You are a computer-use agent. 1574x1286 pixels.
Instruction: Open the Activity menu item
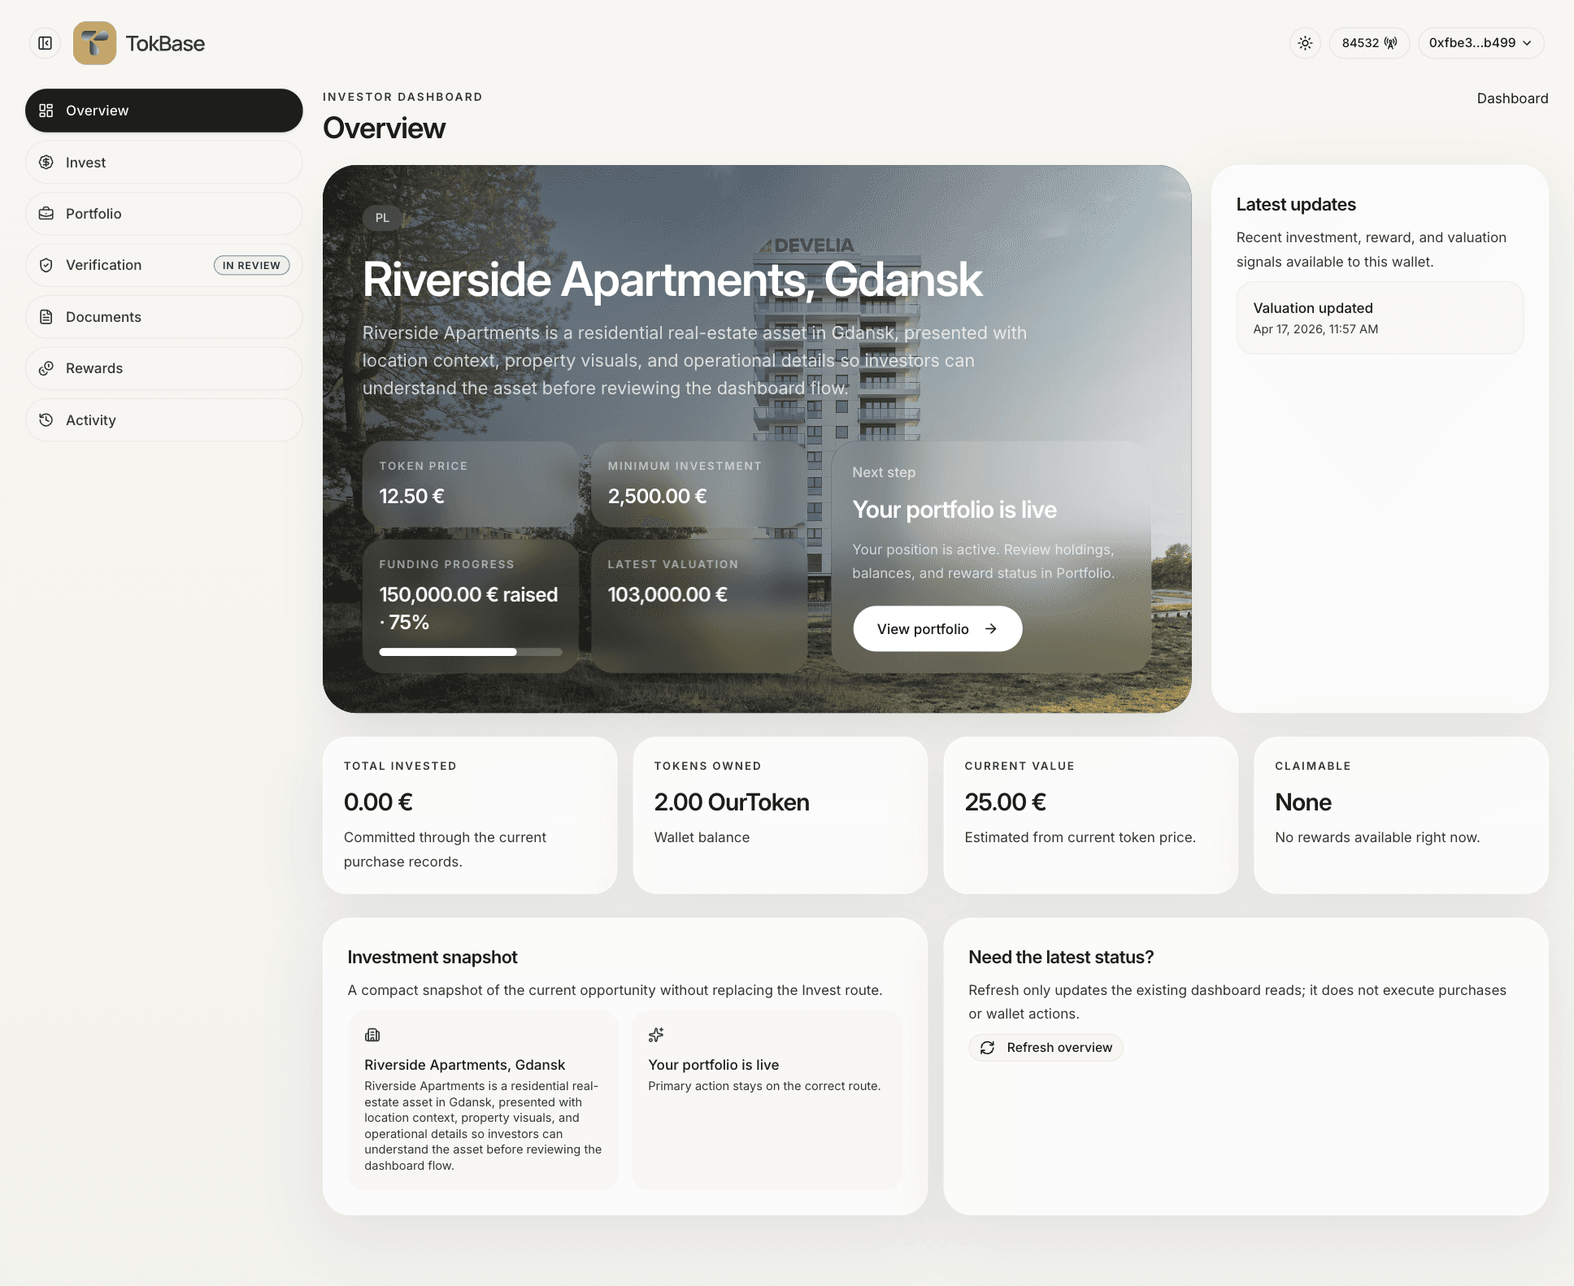(x=164, y=420)
